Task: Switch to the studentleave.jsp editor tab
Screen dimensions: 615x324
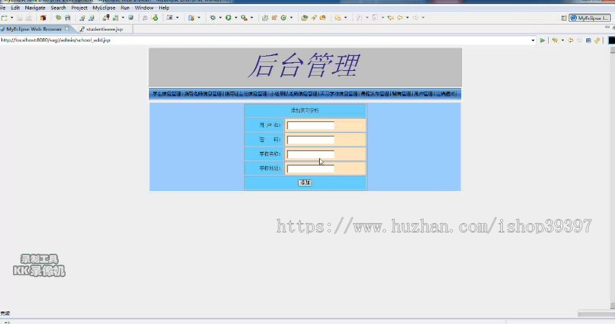Action: coord(105,29)
